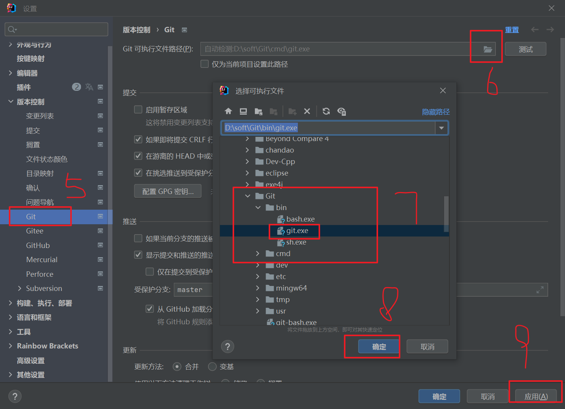This screenshot has width=565, height=409.
Task: Open help in the file chooser dialog
Action: [x=228, y=347]
